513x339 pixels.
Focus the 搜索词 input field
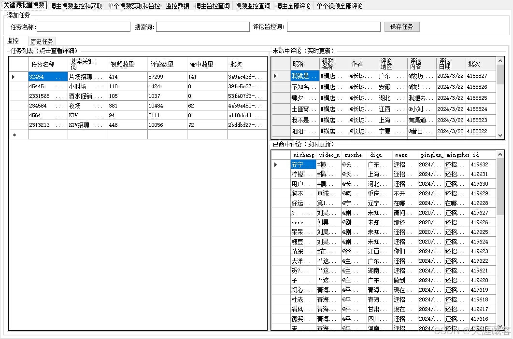[203, 27]
